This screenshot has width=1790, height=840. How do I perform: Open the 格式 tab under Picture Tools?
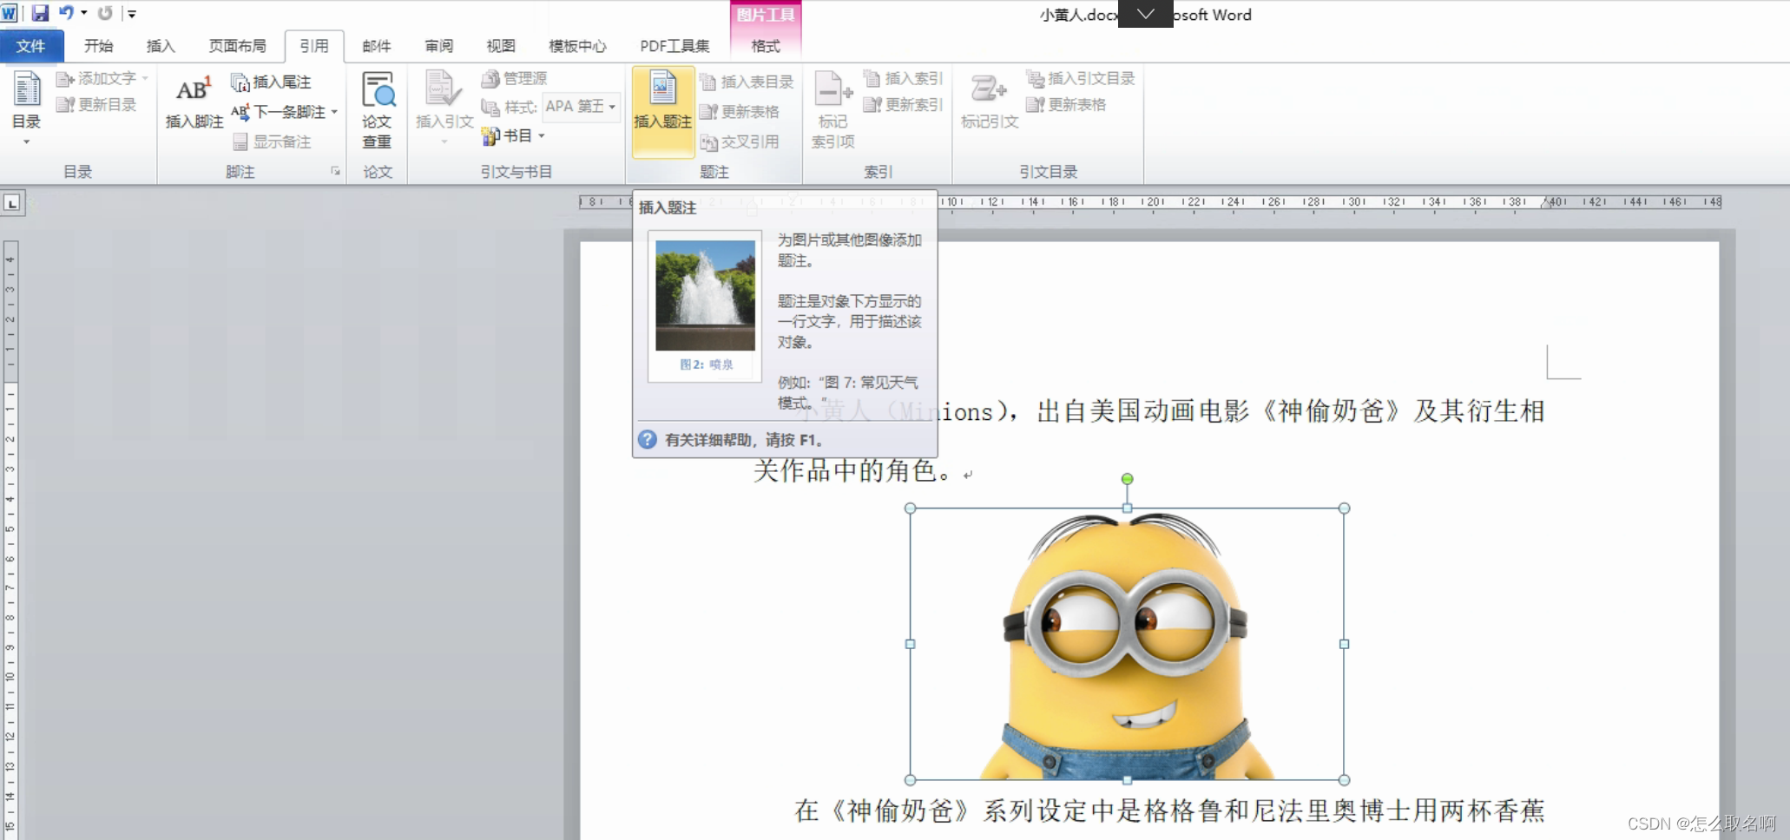click(766, 46)
